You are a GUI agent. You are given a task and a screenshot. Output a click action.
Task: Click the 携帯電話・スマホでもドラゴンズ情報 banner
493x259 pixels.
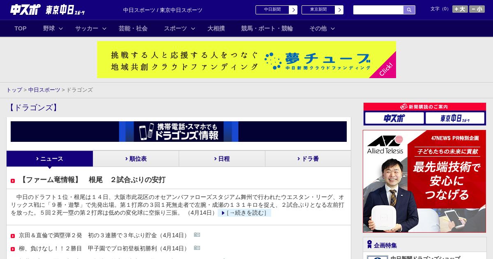[179, 132]
